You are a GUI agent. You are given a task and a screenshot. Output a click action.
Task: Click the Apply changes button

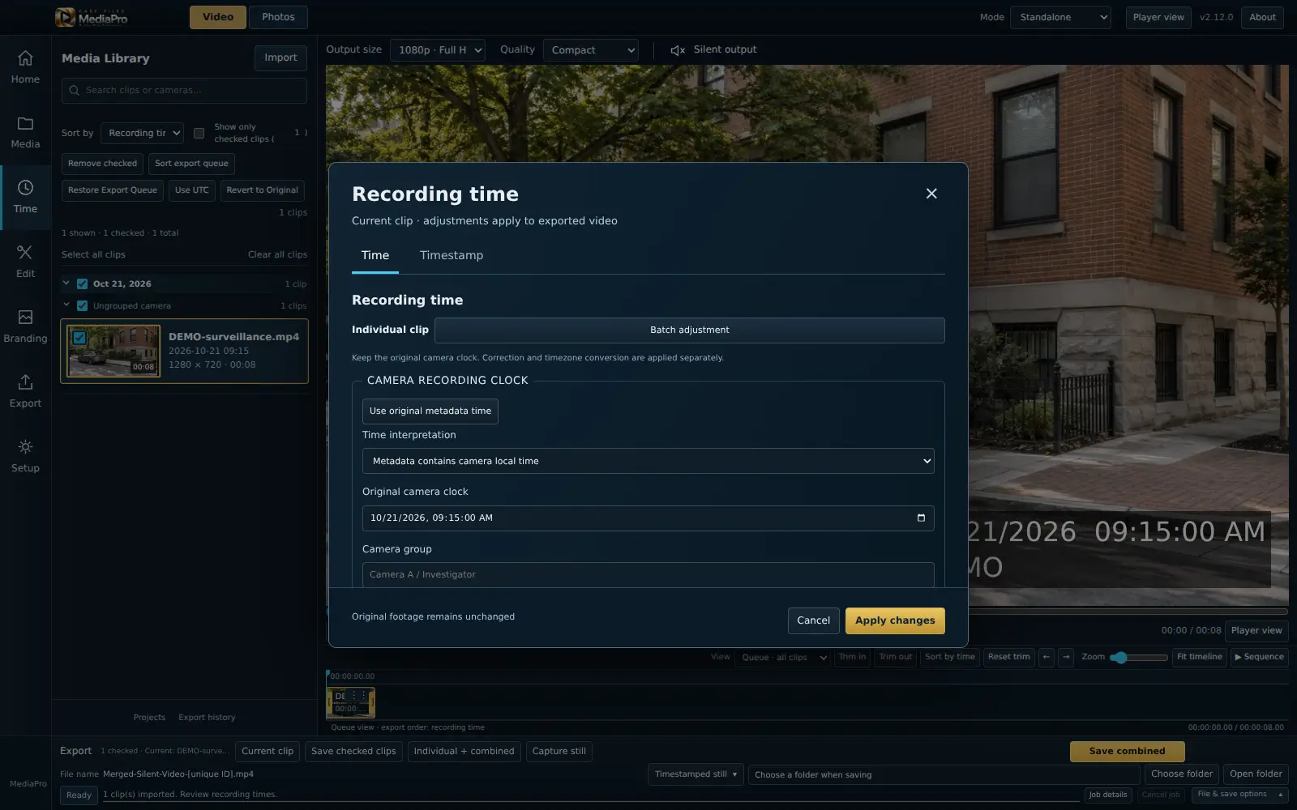click(895, 620)
